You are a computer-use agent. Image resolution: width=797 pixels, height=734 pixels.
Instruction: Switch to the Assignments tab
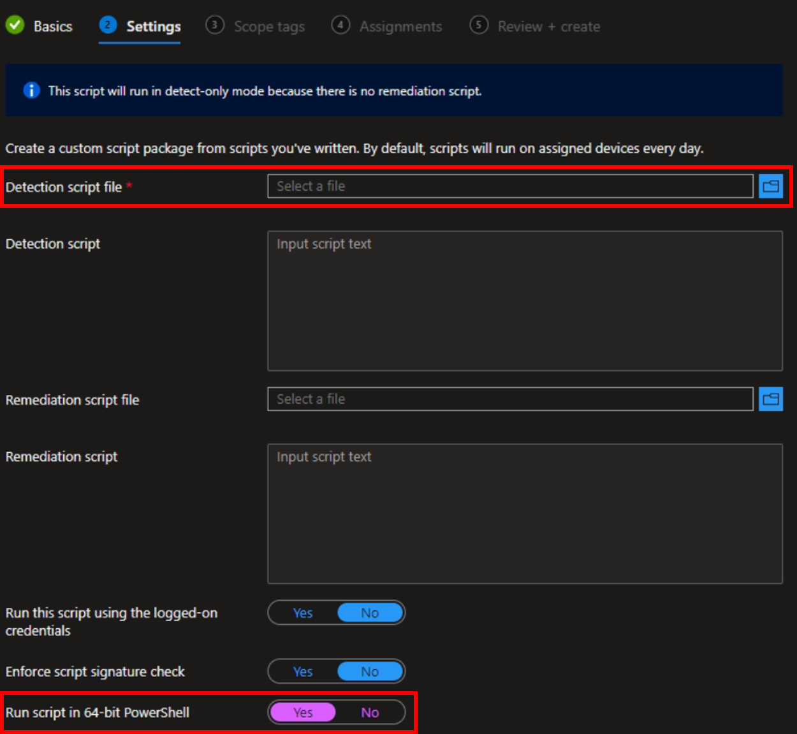[x=400, y=26]
